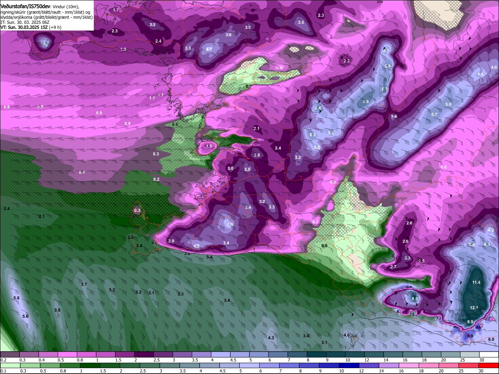Select the 6.3 value at lower right
This screenshot has width=499, height=374.
click(x=487, y=244)
